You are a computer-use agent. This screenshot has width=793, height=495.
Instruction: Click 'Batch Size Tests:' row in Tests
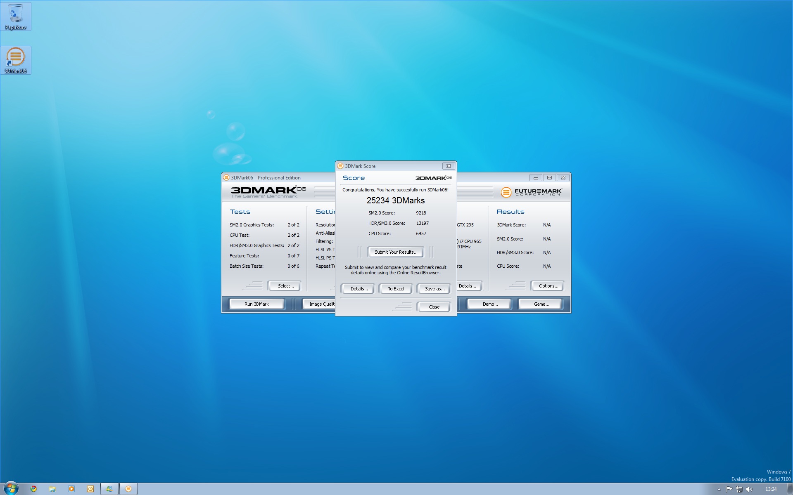point(264,266)
